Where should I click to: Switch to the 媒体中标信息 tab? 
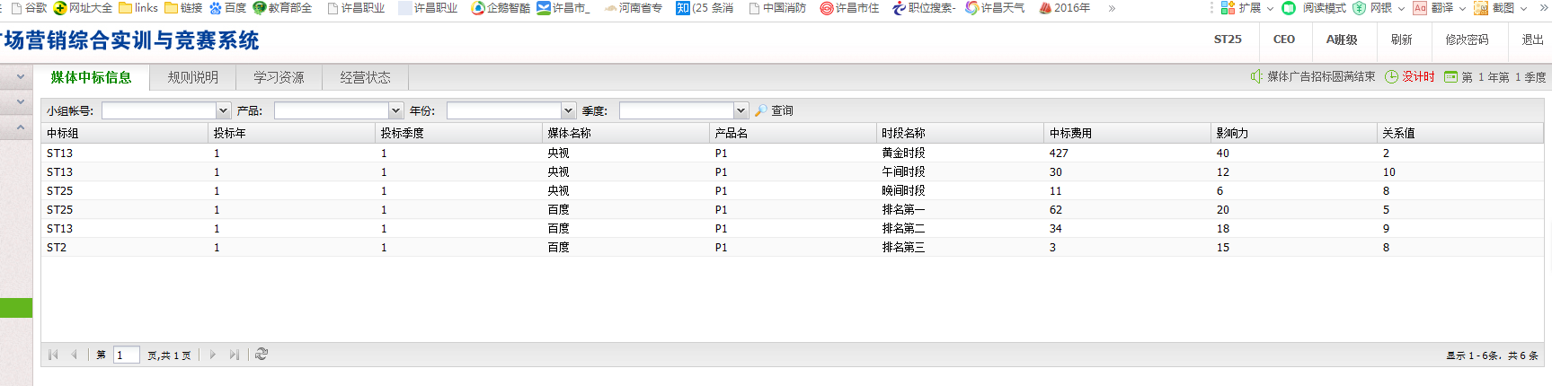point(91,77)
